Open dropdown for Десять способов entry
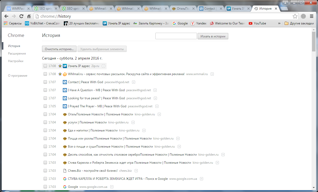 coord(223,155)
